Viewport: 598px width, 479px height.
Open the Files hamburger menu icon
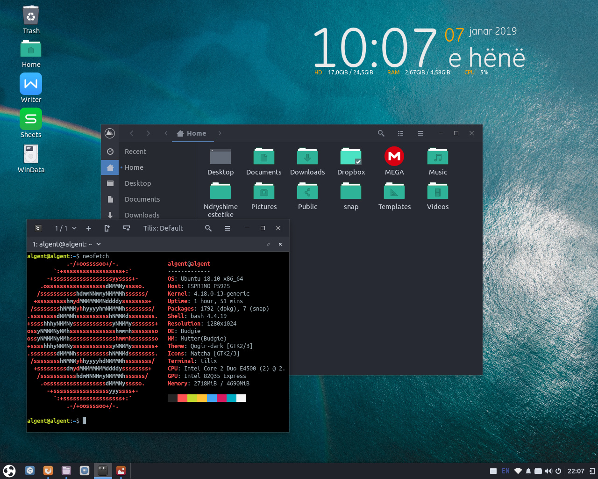[x=420, y=133]
